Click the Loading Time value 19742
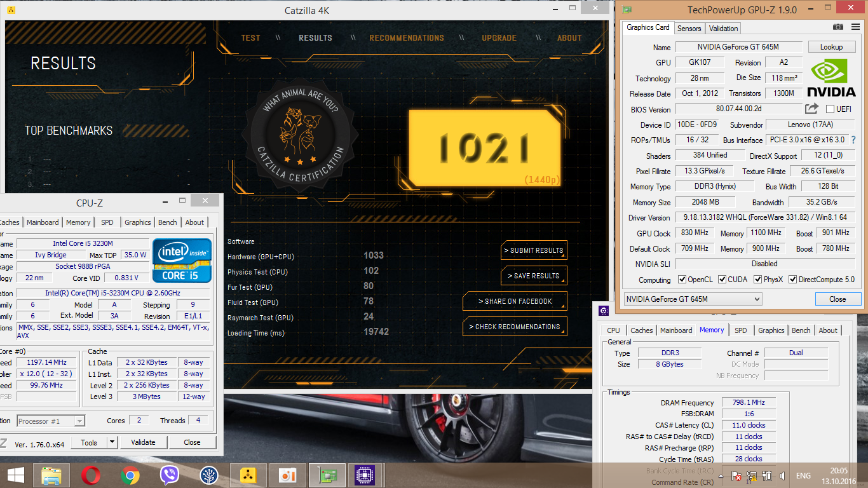868x488 pixels. pyautogui.click(x=376, y=332)
